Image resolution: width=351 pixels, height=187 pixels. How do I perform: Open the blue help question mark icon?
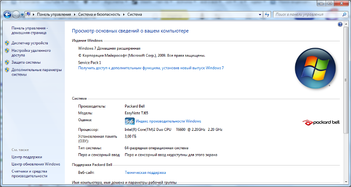[x=340, y=25]
